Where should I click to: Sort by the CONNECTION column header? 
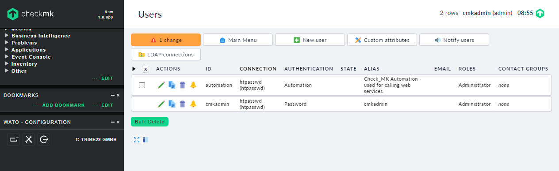point(258,69)
